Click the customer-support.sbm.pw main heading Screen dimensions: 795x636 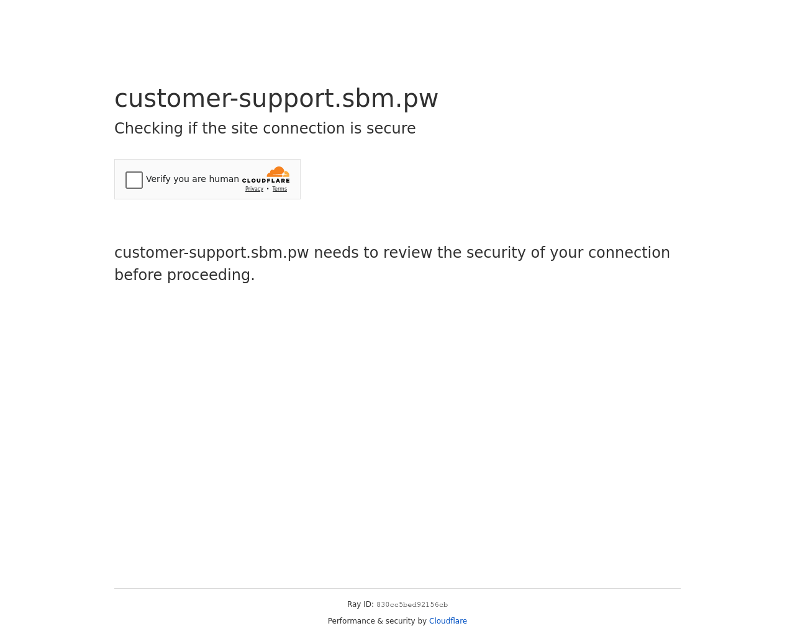[276, 98]
